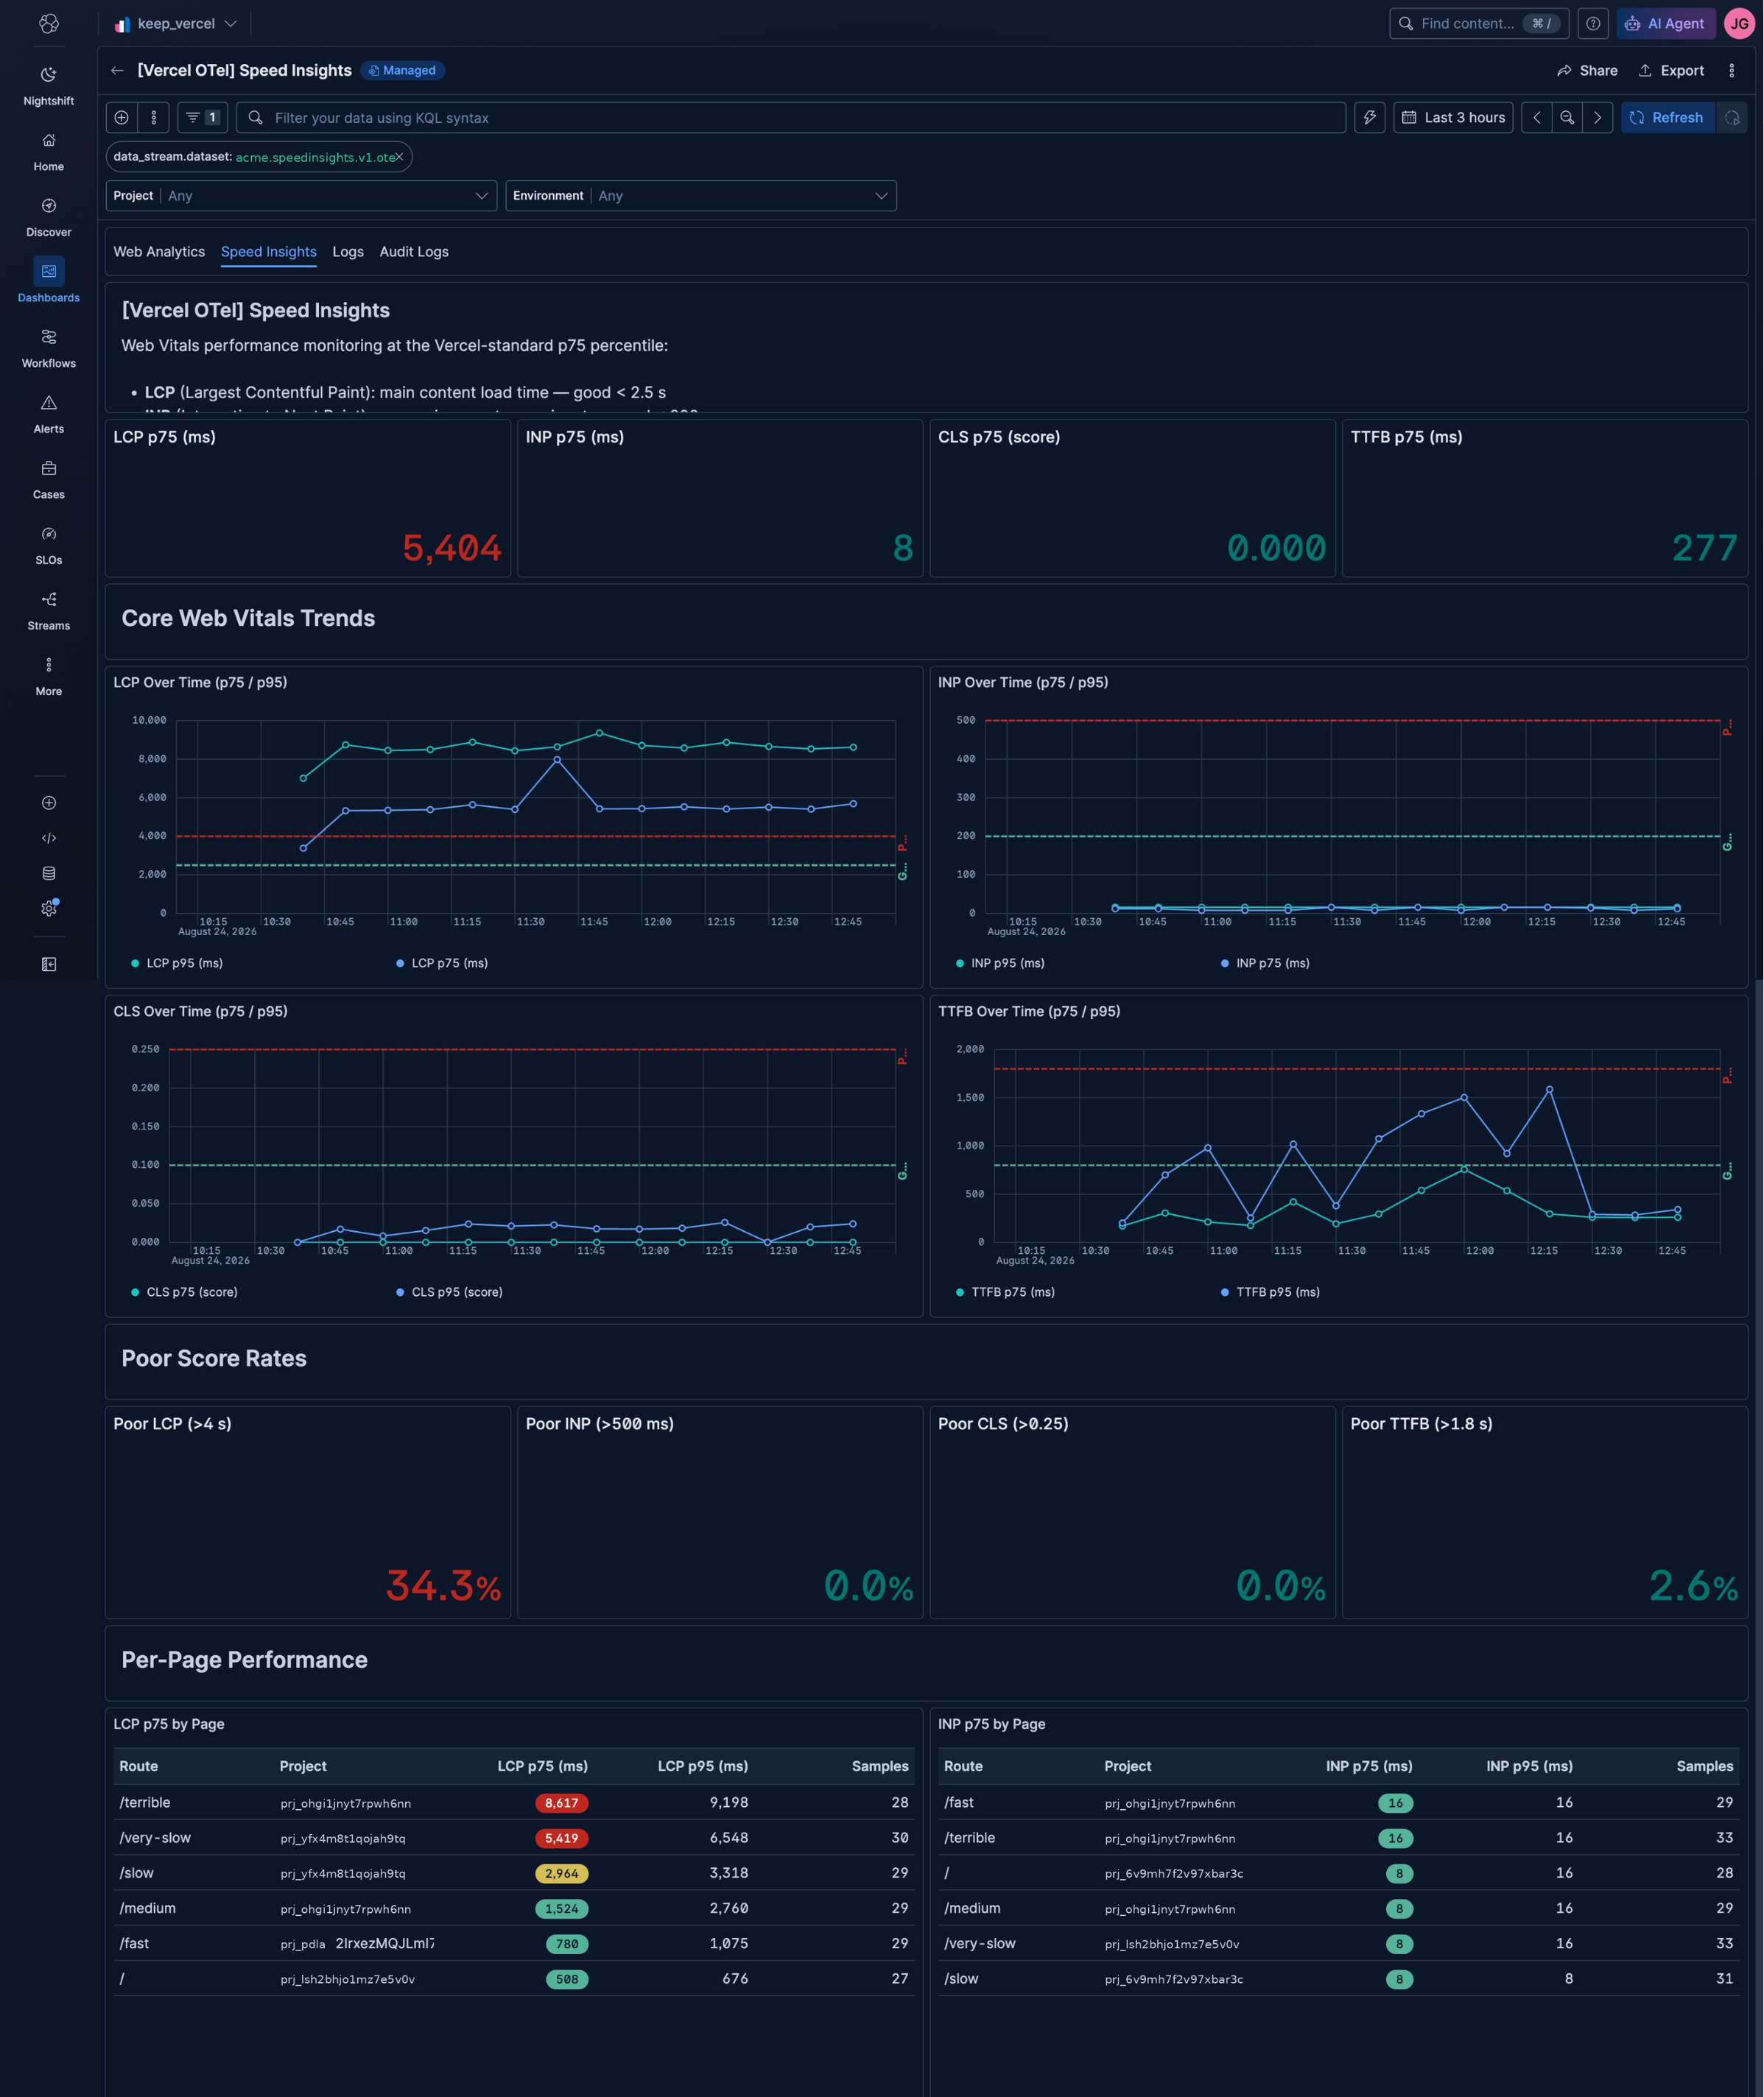Image resolution: width=1764 pixels, height=2097 pixels.
Task: Switch to the Logs tab
Action: pos(348,251)
